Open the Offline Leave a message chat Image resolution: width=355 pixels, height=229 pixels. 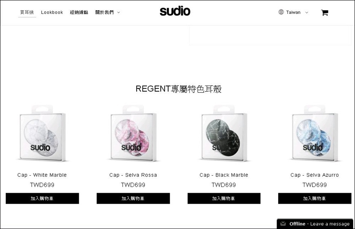click(315, 224)
